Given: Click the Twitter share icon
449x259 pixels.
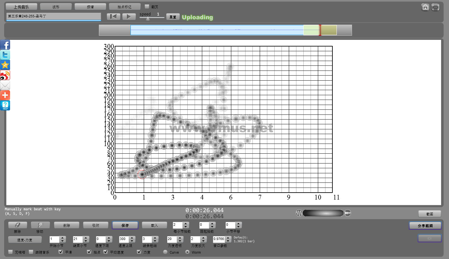Looking at the screenshot, I should point(5,55).
